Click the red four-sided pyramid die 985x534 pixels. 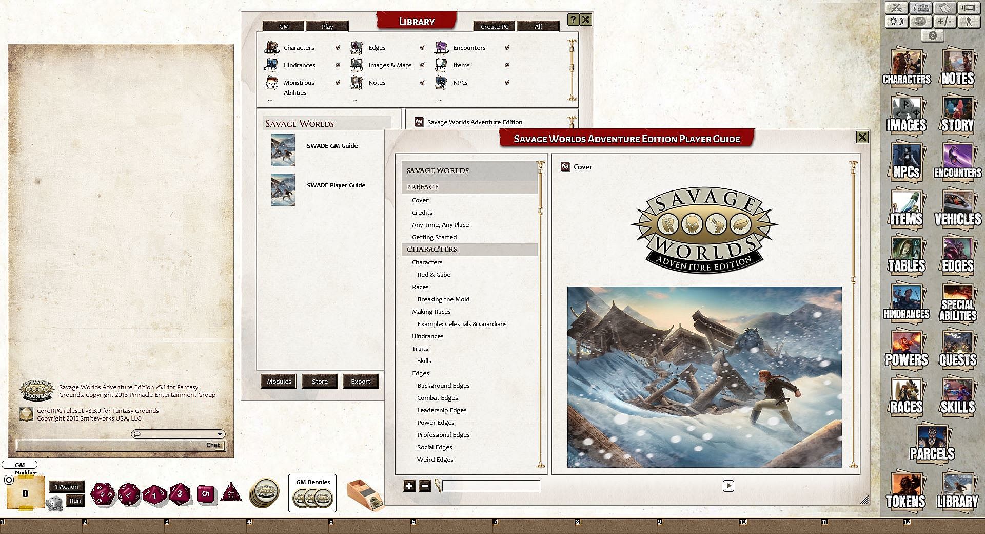coord(231,492)
